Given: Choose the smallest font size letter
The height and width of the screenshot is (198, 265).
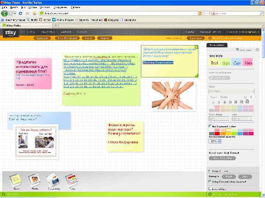Looking at the screenshot, I should click(x=213, y=102).
